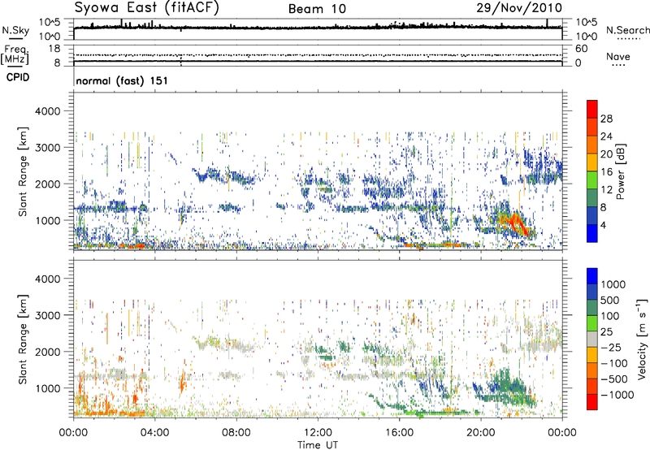Click the '60' Nave axis value
The width and height of the screenshot is (650, 450).
(581, 49)
